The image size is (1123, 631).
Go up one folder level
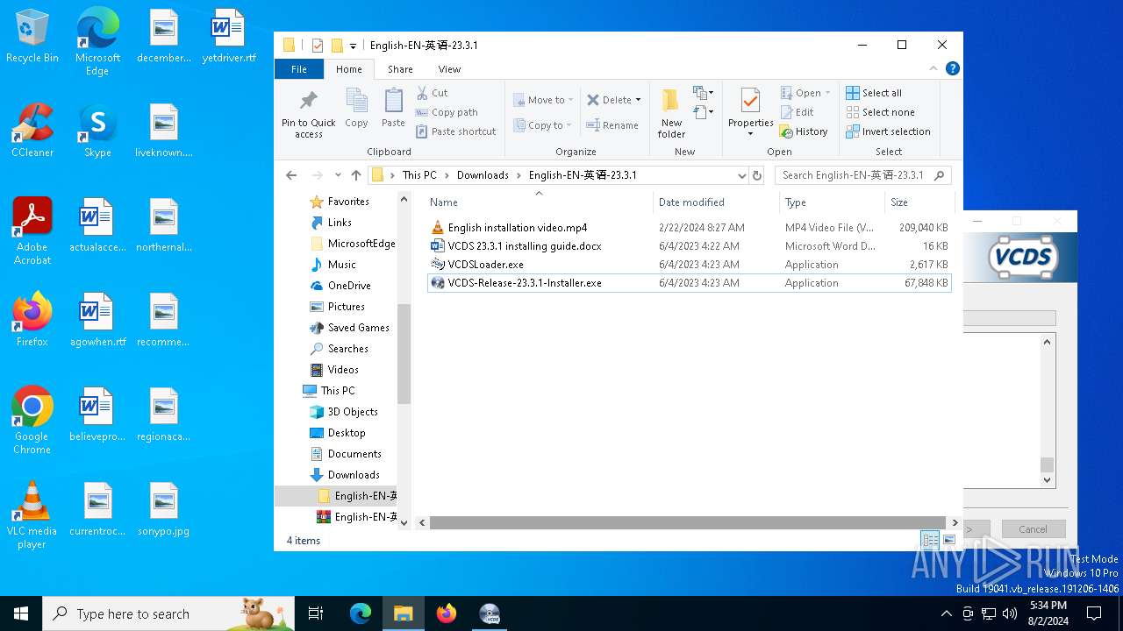355,175
